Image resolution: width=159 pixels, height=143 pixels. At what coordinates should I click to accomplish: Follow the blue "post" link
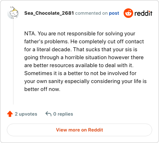pyautogui.click(x=114, y=13)
